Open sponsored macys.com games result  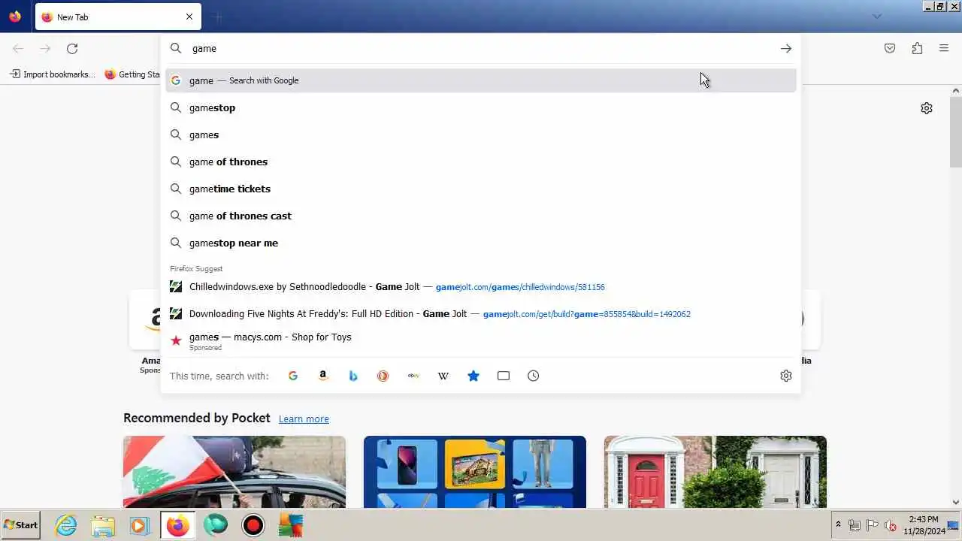(481, 340)
